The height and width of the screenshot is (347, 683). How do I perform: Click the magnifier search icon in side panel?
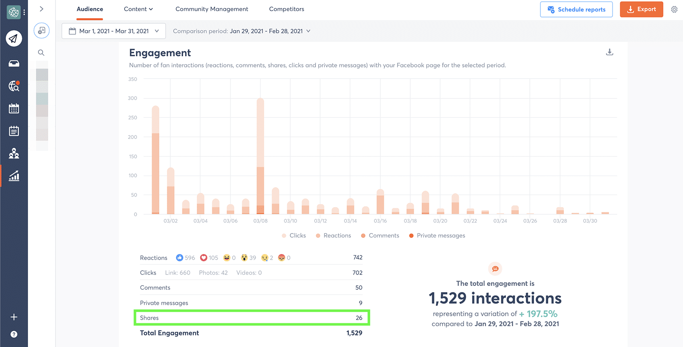pyautogui.click(x=41, y=53)
